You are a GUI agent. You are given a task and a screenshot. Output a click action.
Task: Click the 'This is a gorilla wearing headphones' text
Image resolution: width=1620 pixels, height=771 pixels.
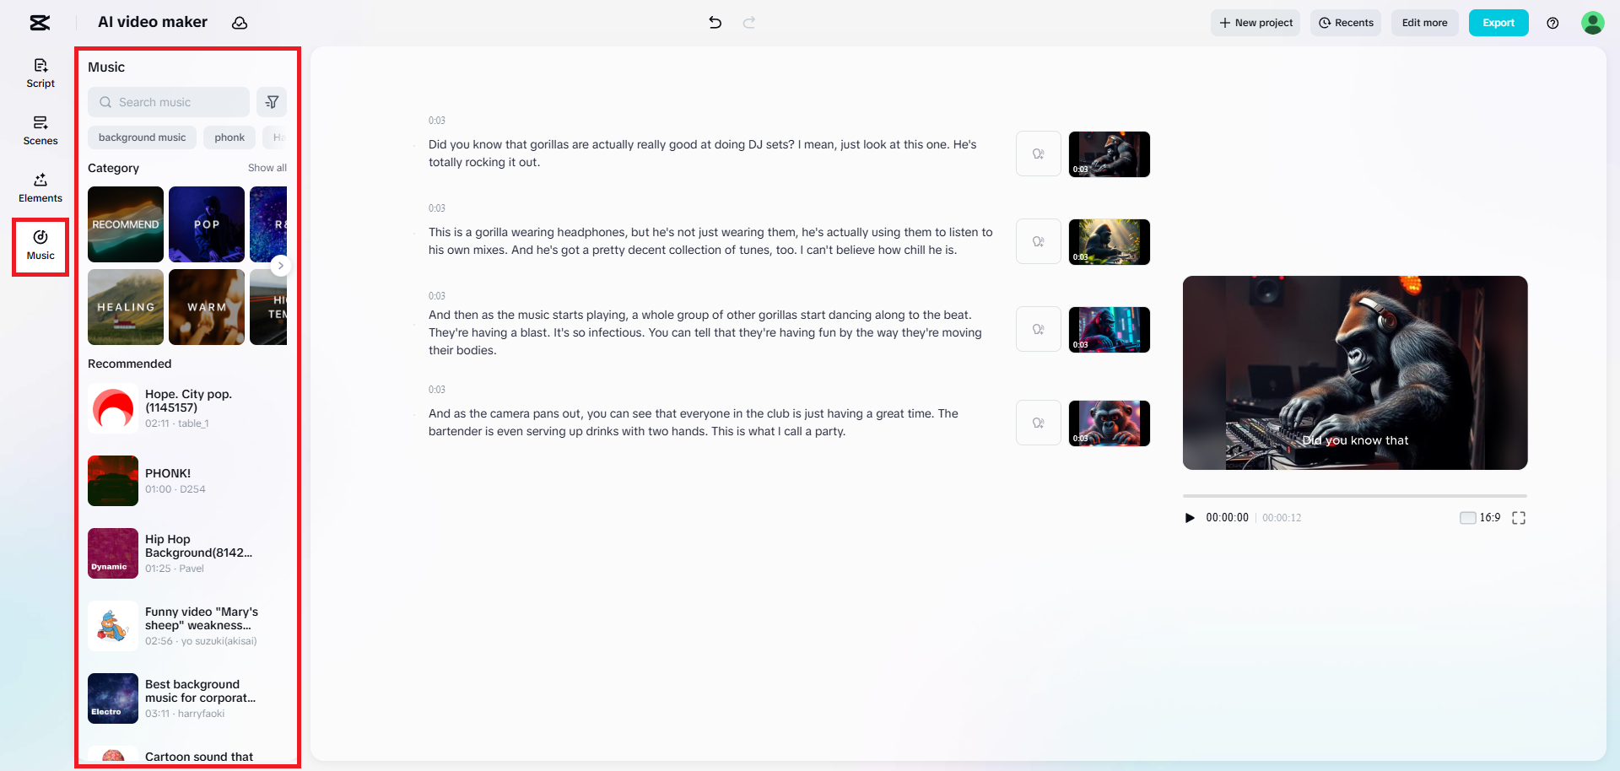pyautogui.click(x=710, y=241)
